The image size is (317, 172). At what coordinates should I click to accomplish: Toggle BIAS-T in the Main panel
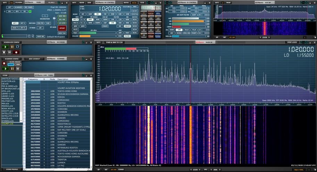[x=15, y=27]
